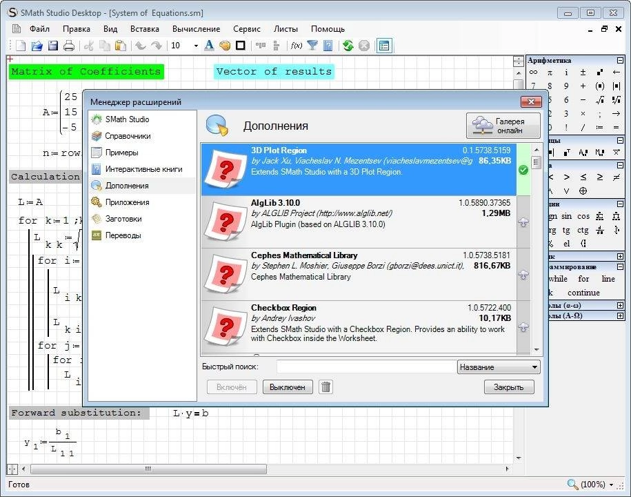631x497 pixels.
Task: Click the greyed Включён button
Action: 232,387
